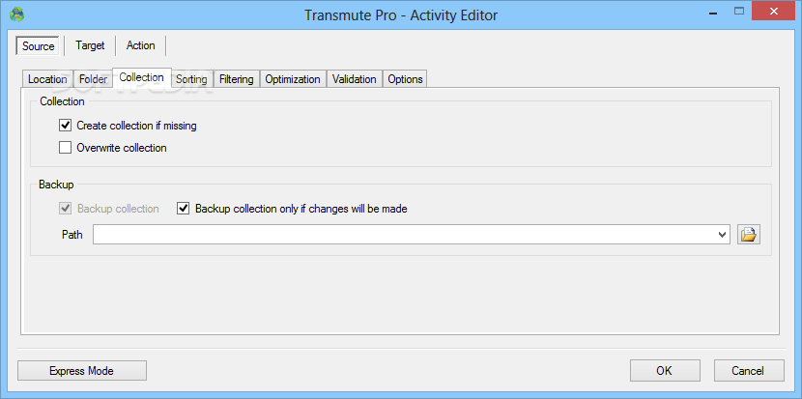Expand the Path dropdown arrow
Viewport: 802px width, 399px height.
coord(722,235)
